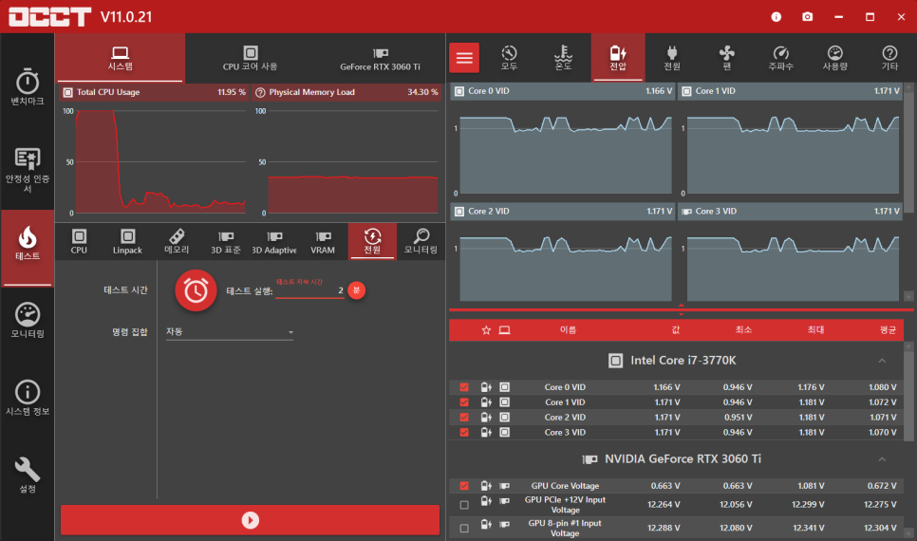Screen dimensions: 917x541
Task: Uncheck the Core 2 VID row checkbox
Action: tap(464, 418)
